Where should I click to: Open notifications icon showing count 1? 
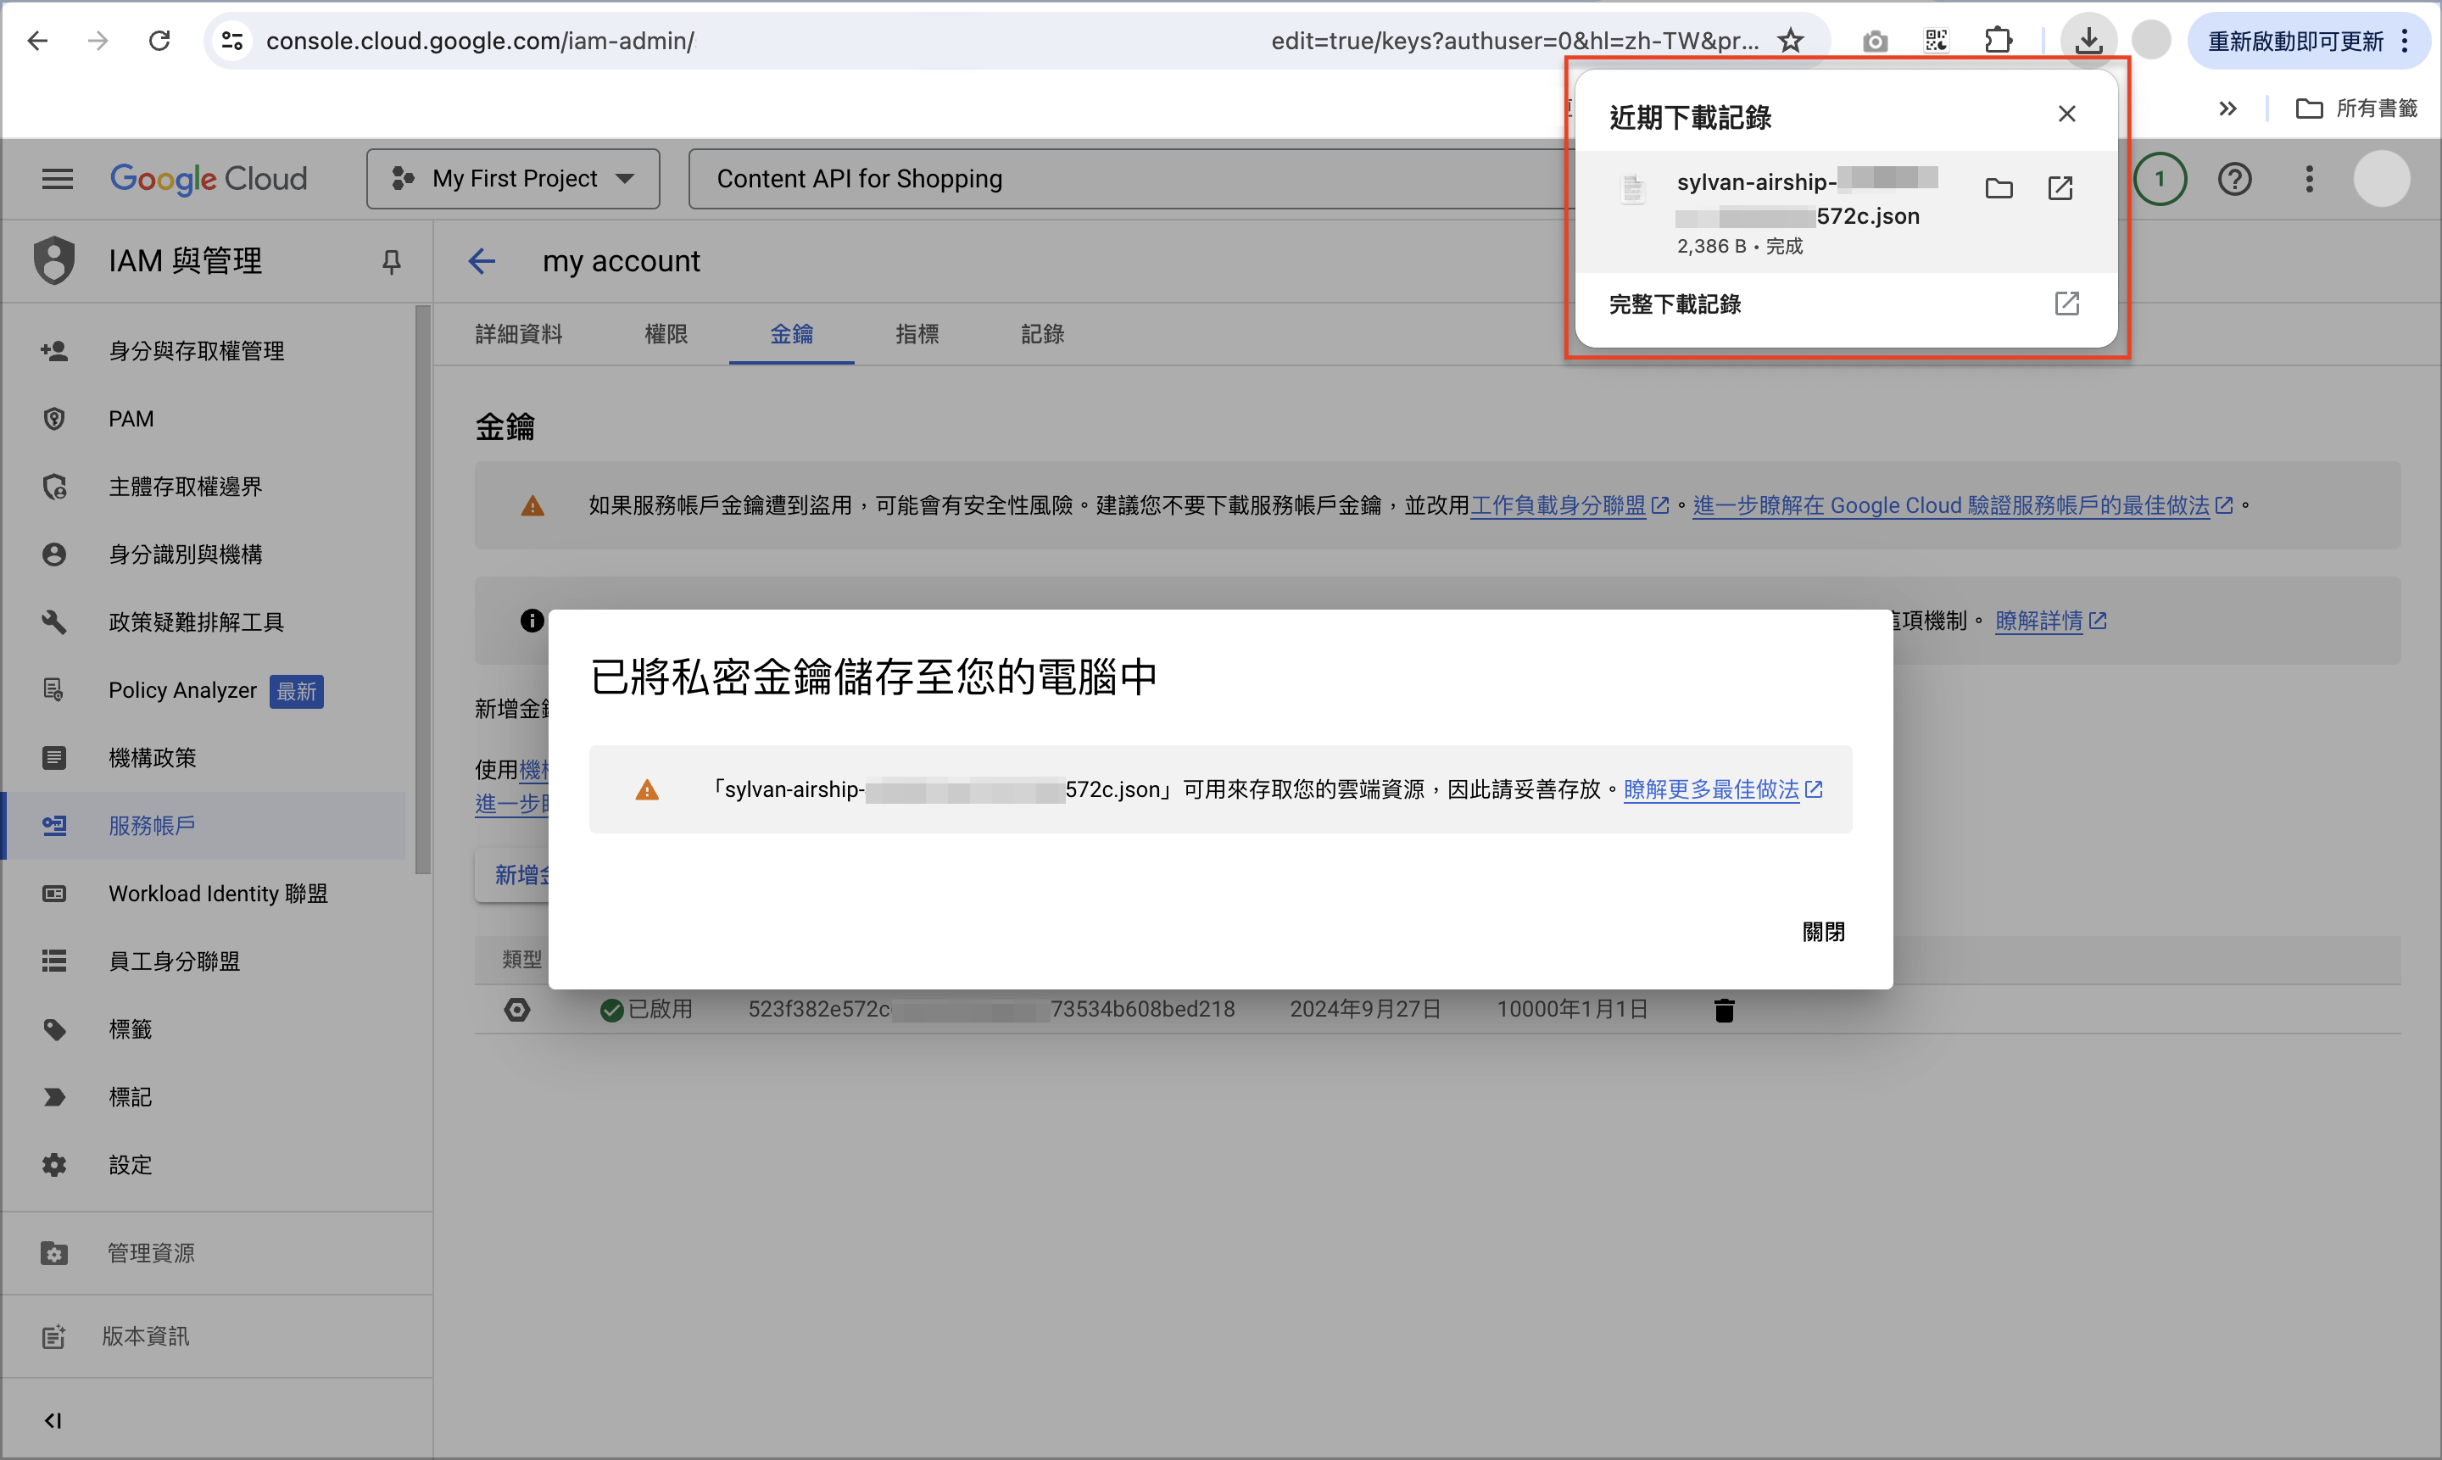coord(2160,178)
